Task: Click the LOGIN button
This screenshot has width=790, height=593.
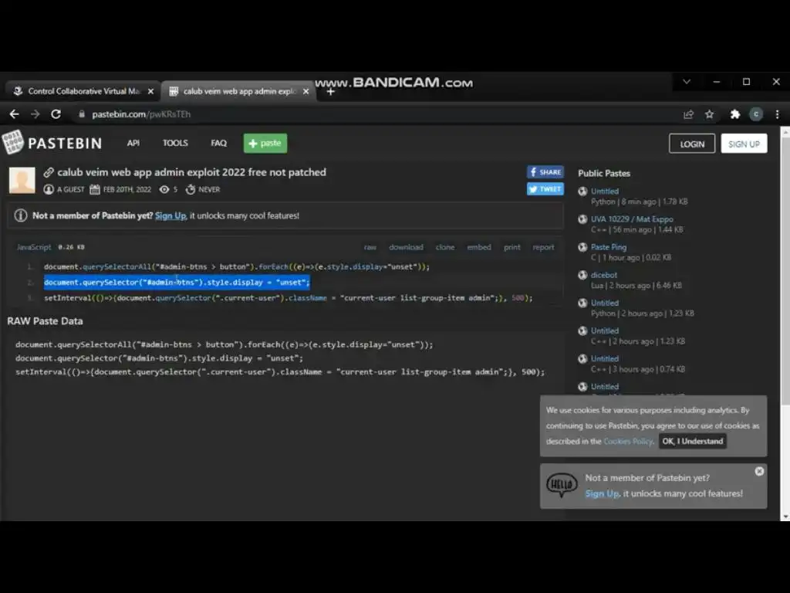Action: [x=692, y=144]
